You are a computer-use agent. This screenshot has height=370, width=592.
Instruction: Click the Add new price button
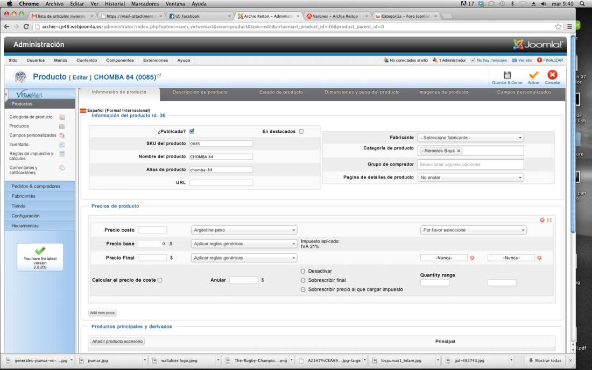[102, 312]
